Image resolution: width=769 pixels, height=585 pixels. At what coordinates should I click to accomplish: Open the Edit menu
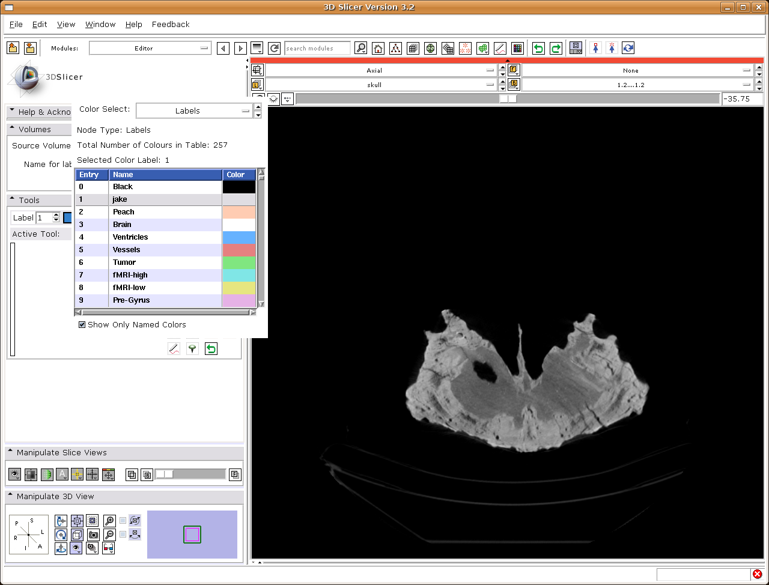point(40,25)
